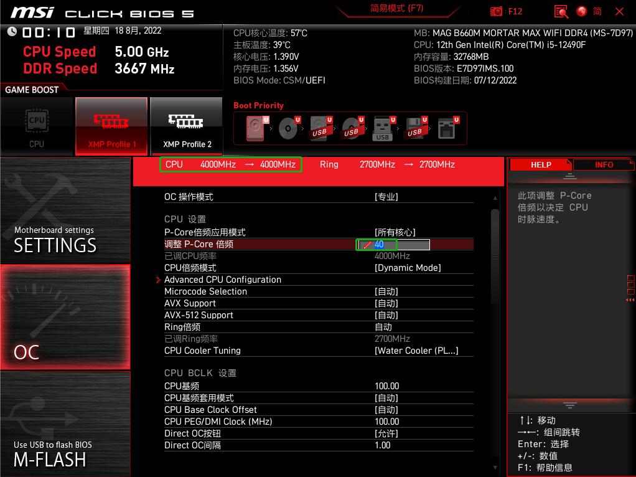Viewport: 636px width, 477px height.
Task: Click the language globe icon
Action: pos(581,11)
